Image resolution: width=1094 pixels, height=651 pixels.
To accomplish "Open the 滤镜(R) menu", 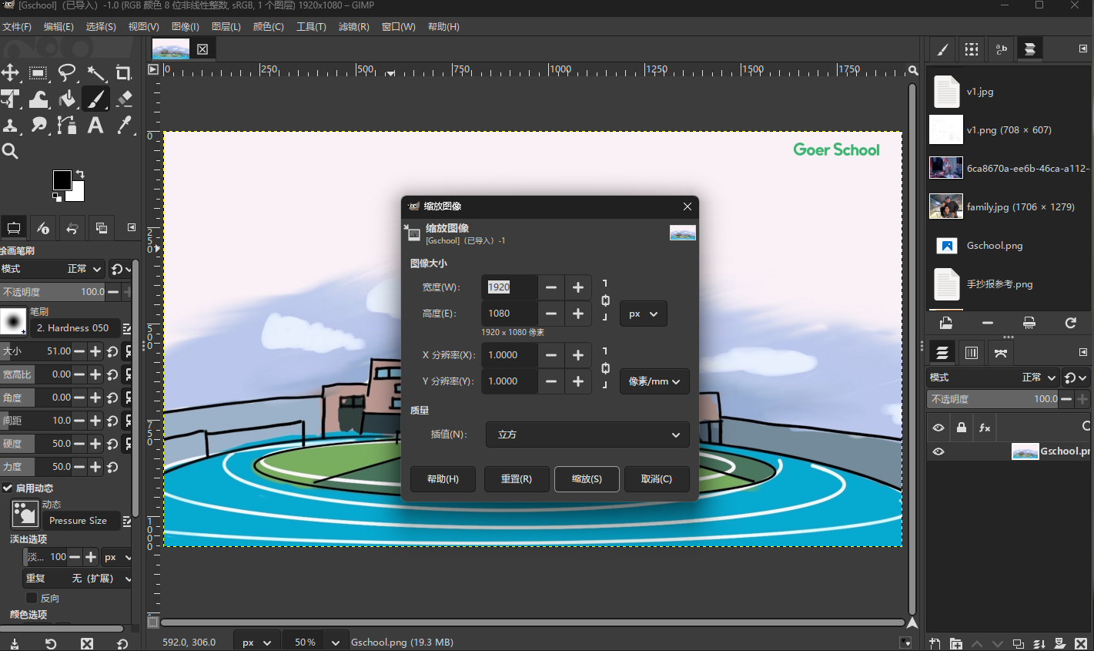I will click(x=353, y=27).
